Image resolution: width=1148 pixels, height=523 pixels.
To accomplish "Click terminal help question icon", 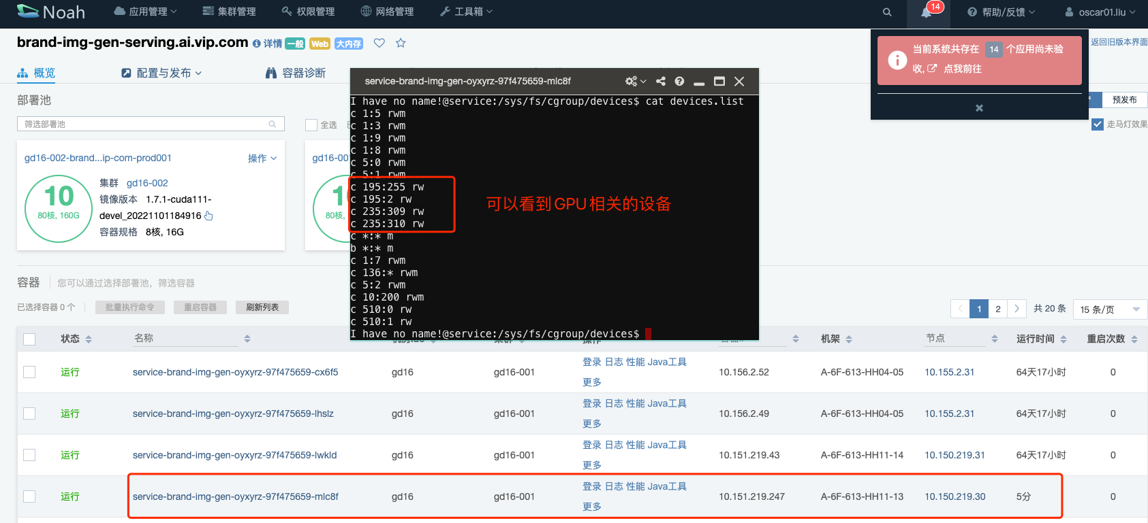I will [x=679, y=81].
